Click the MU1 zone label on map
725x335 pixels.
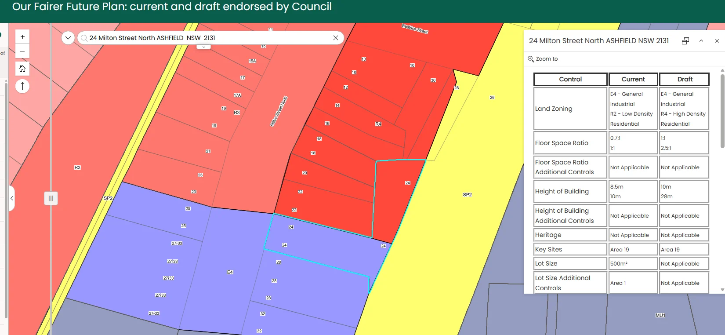coord(660,315)
